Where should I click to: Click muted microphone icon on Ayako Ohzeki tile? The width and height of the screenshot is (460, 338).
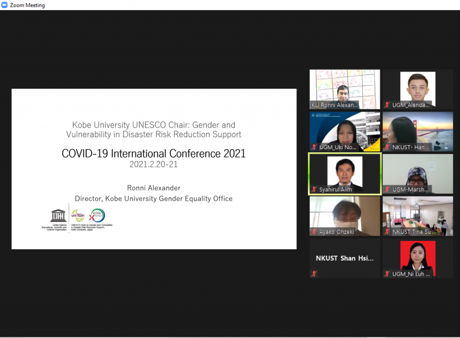(314, 231)
